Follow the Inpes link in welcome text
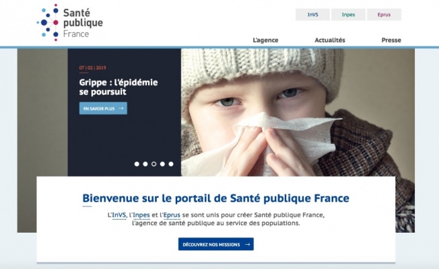The height and width of the screenshot is (269, 439). (141, 215)
